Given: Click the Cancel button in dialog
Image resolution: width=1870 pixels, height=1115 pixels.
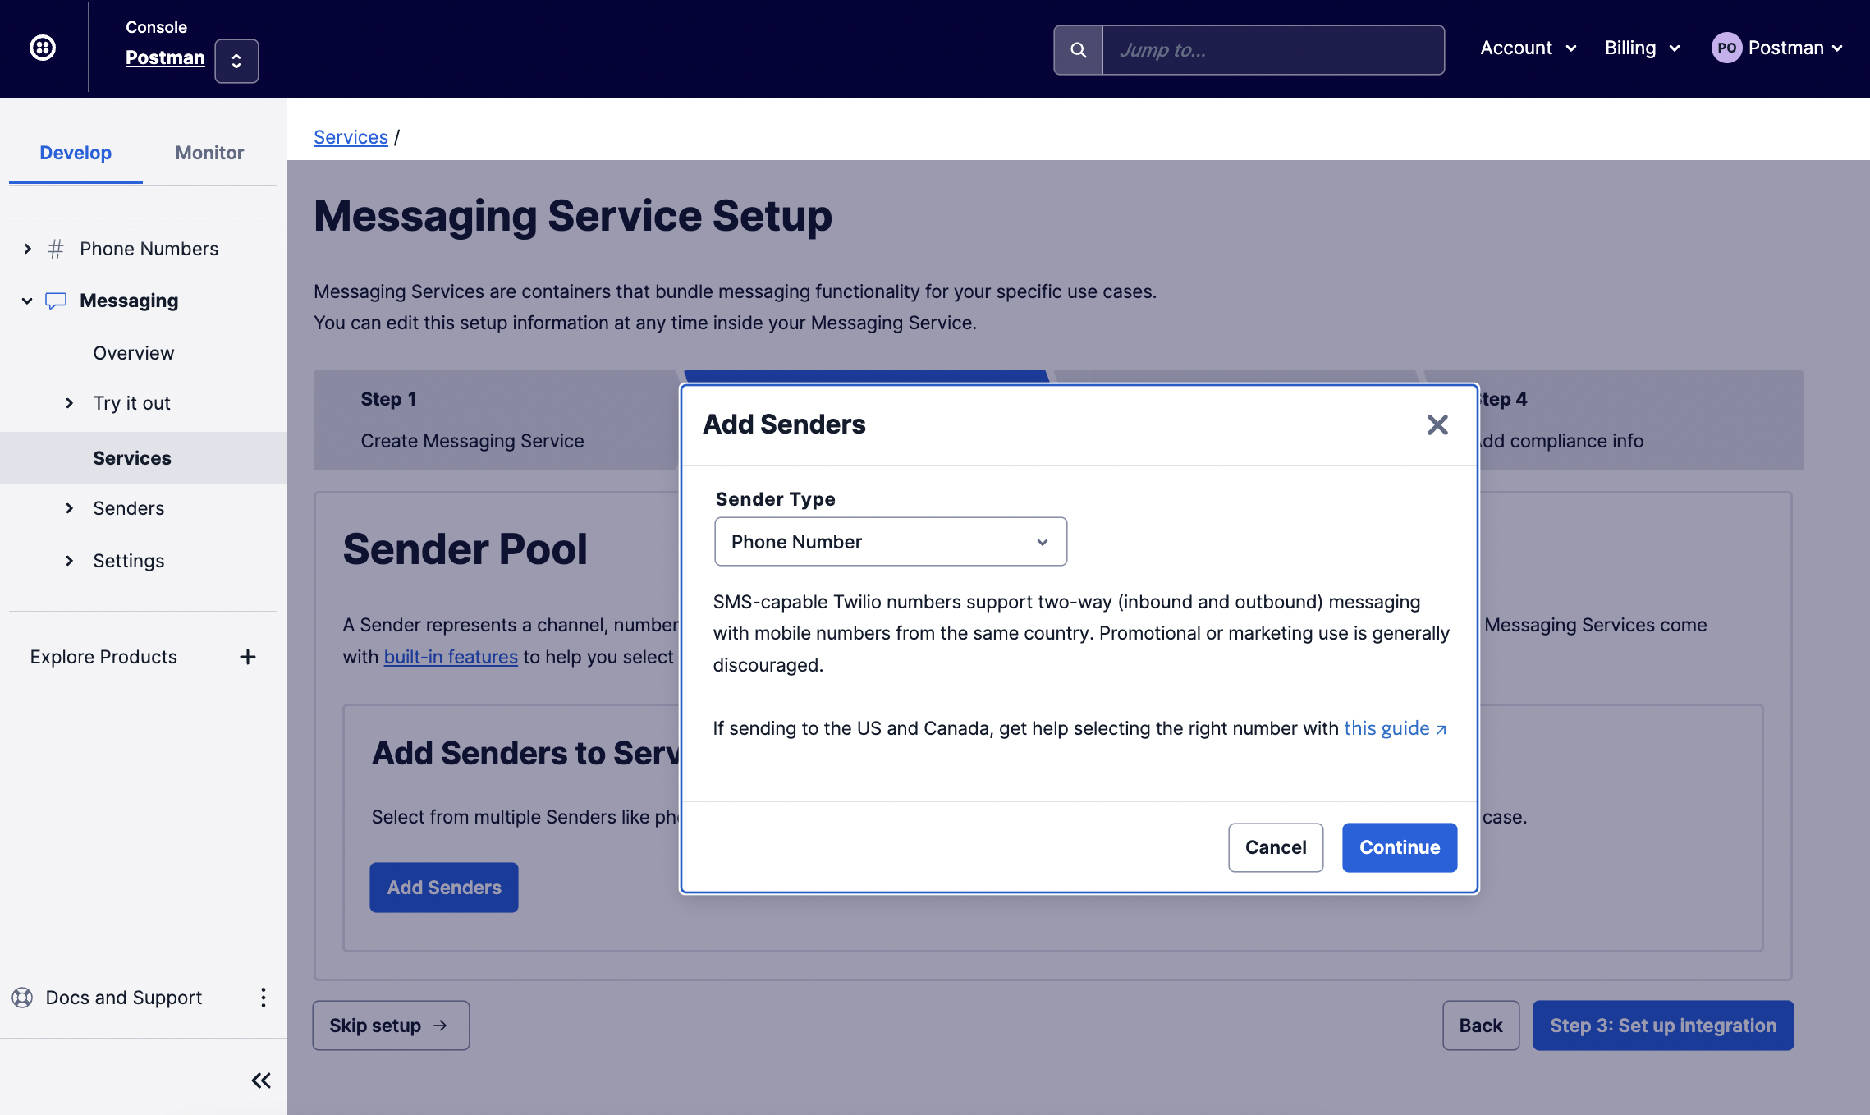Looking at the screenshot, I should click(x=1275, y=847).
